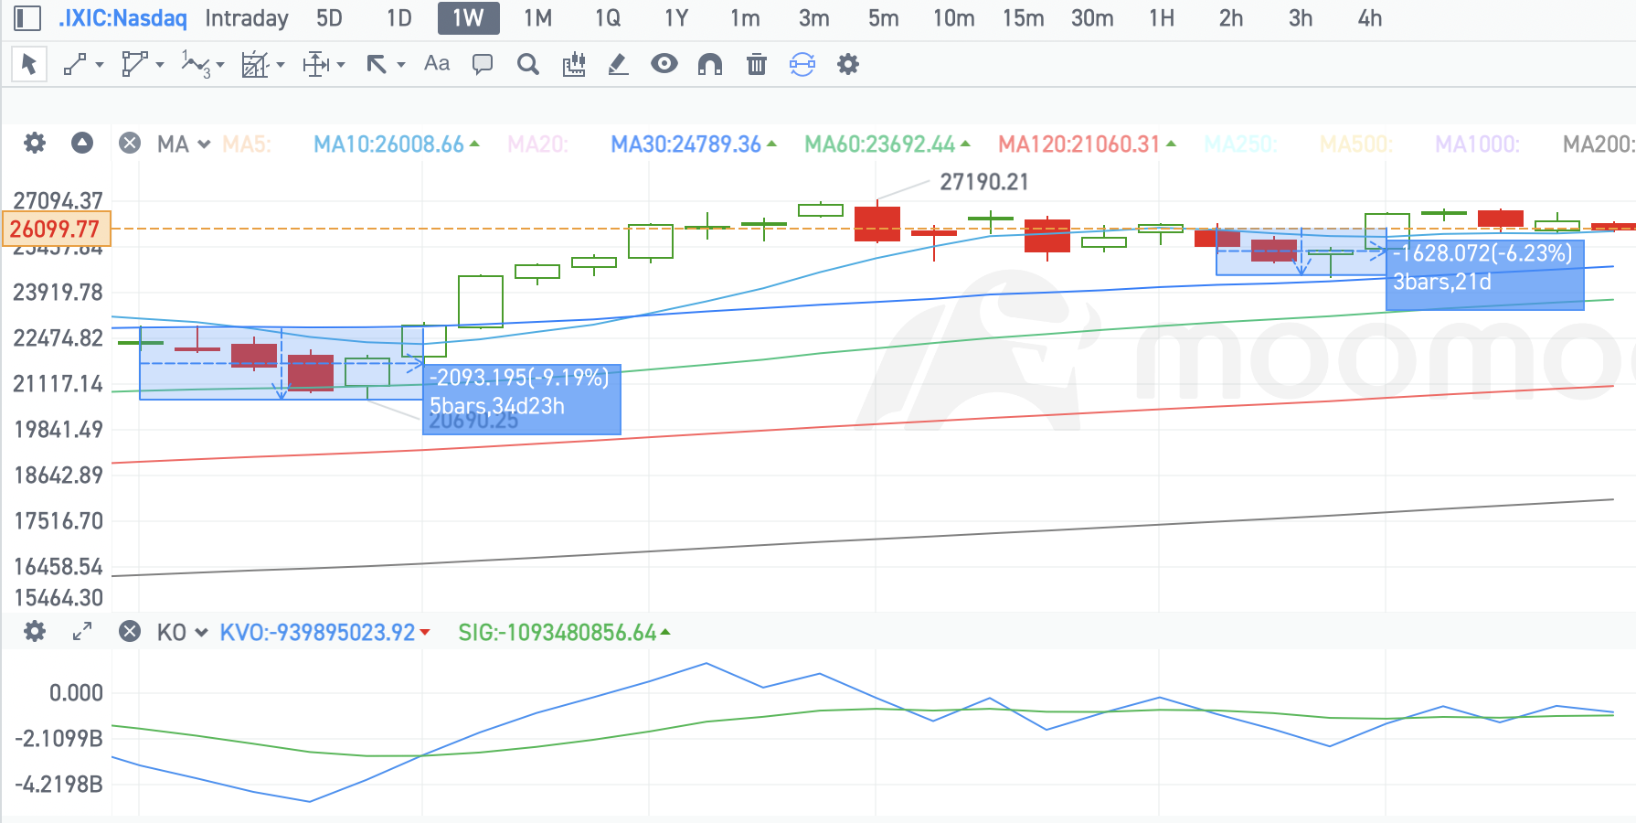The height and width of the screenshot is (823, 1636).
Task: Expand the Gann tool dropdown arrow
Action: pyautogui.click(x=281, y=65)
